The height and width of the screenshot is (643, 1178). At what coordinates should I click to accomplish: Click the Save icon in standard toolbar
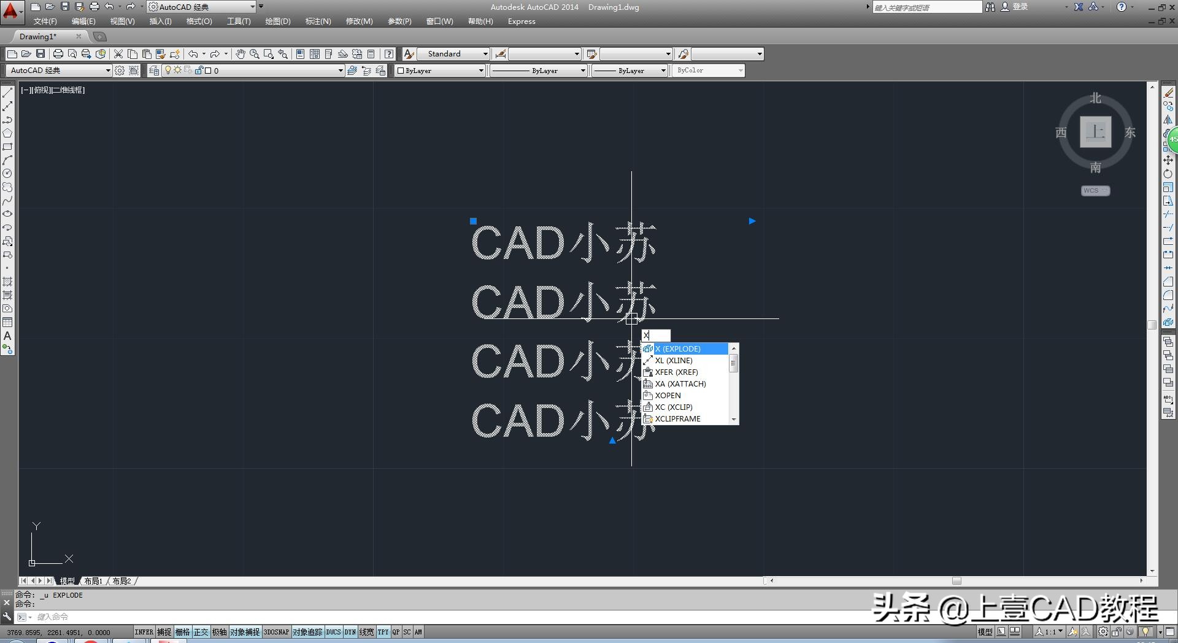pos(40,54)
